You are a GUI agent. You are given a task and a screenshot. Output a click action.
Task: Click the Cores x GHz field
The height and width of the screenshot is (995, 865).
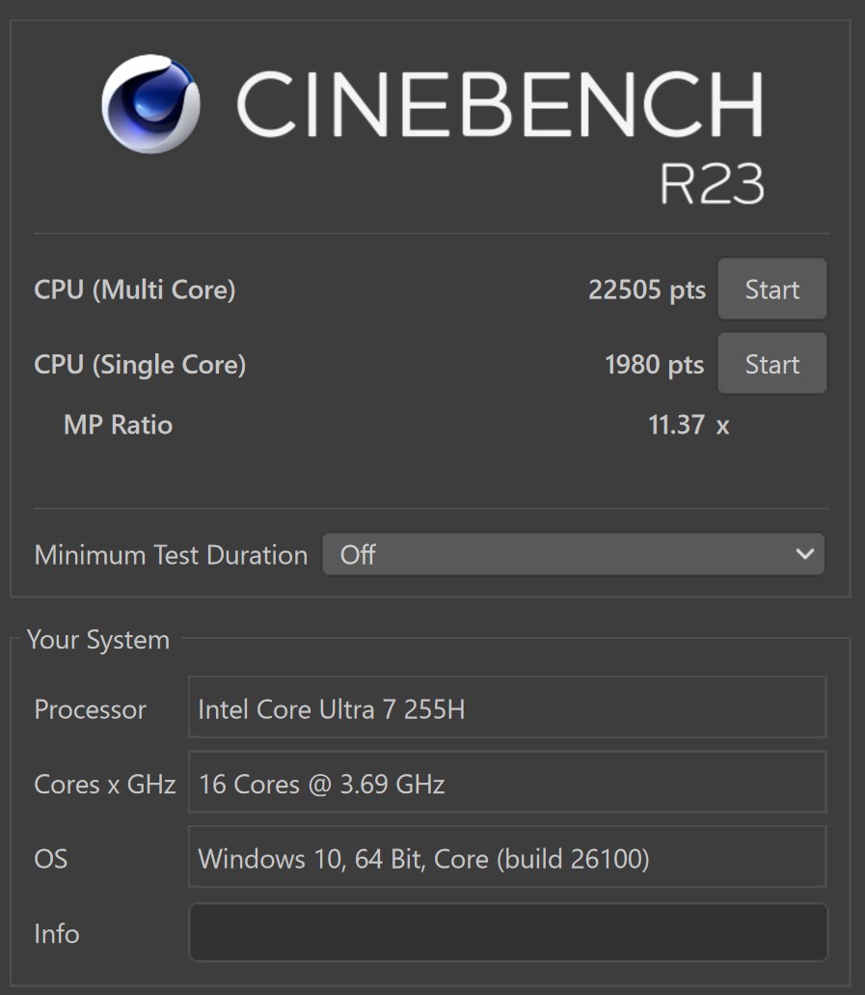[507, 783]
